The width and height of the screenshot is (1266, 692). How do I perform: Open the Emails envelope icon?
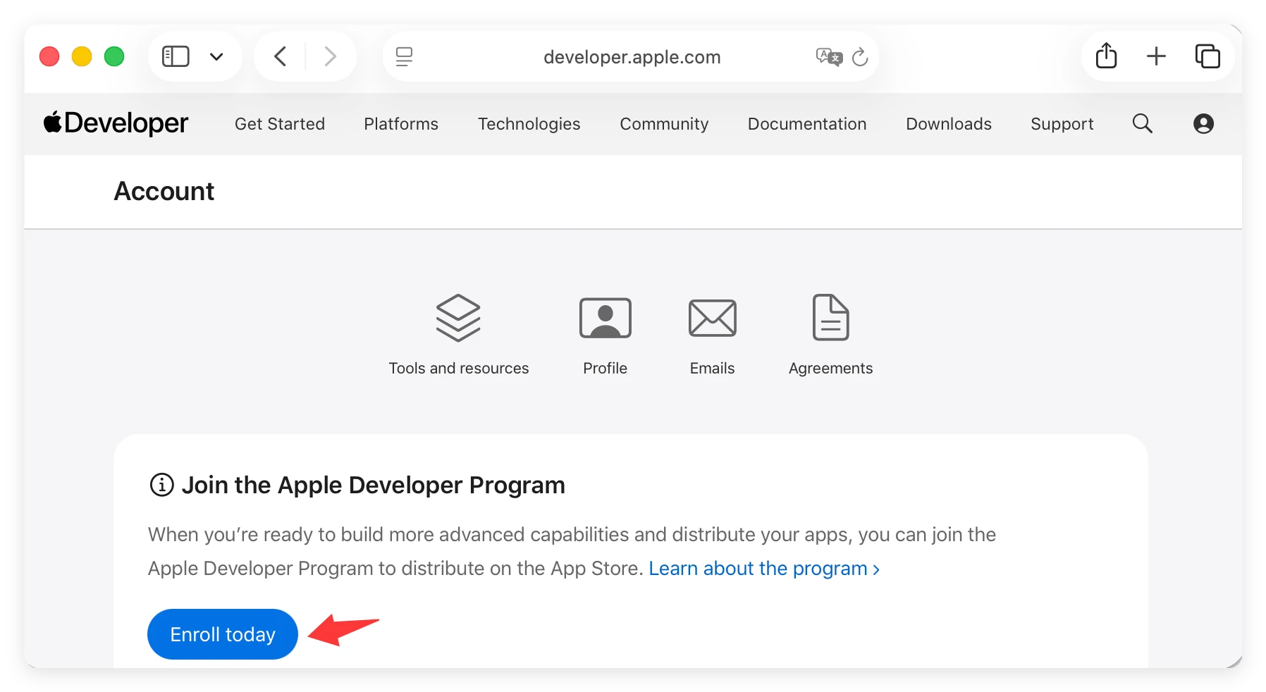pyautogui.click(x=713, y=318)
